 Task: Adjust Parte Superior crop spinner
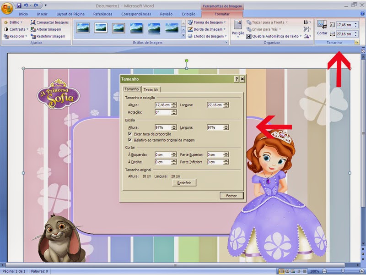(x=226, y=154)
